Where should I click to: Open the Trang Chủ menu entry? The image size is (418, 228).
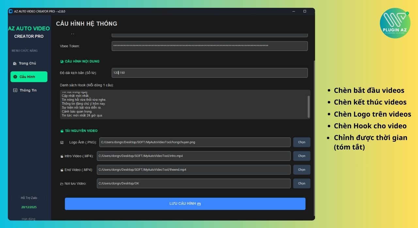pos(27,63)
